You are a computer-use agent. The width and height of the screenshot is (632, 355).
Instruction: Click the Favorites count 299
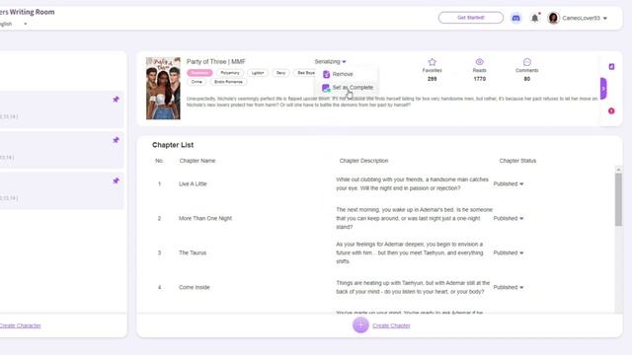tap(433, 79)
